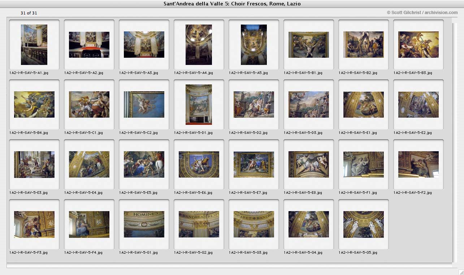Viewport: 464px width, 275px height.
Task: Open image 1A2-I-R-SAV-5-A3.jpg thumbnail
Action: [x=144, y=45]
